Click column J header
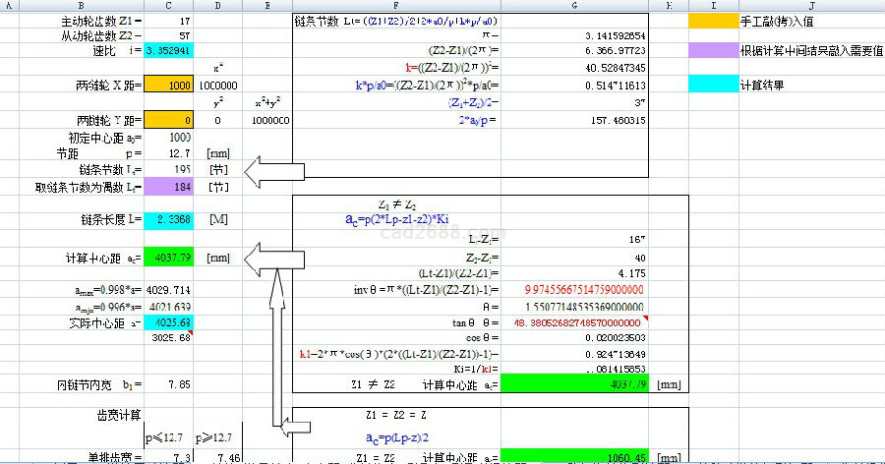The width and height of the screenshot is (885, 464). pos(811,5)
